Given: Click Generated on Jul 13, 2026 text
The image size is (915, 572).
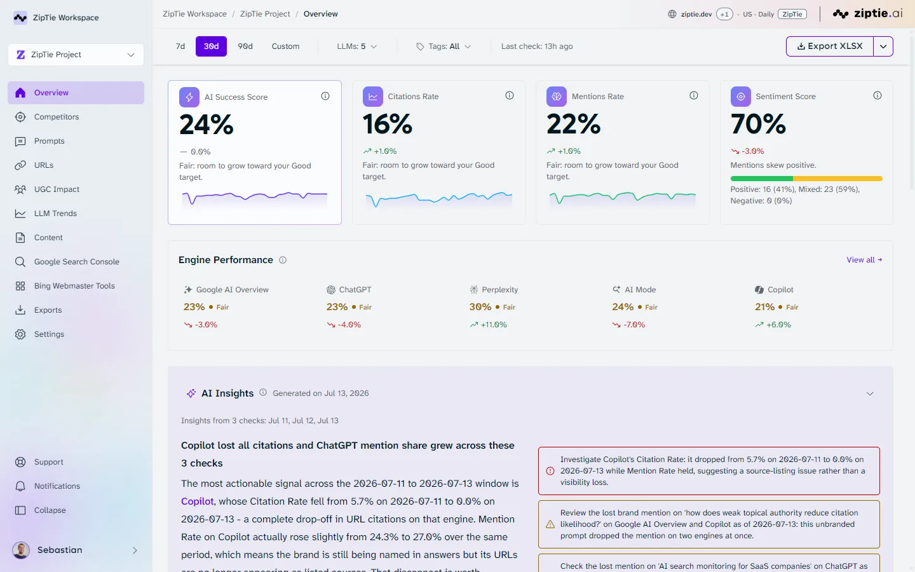Looking at the screenshot, I should (x=321, y=393).
